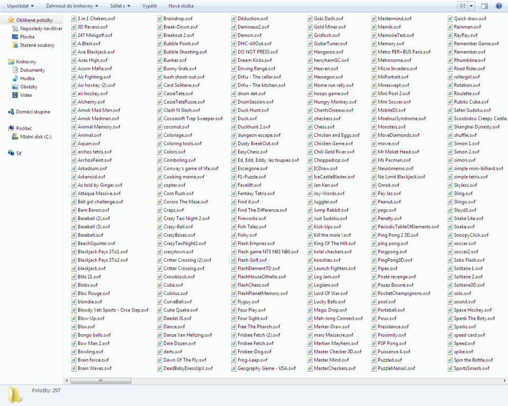This screenshot has width=508, height=406.
Task: Click the Dokumenty library icon
Action: point(15,70)
